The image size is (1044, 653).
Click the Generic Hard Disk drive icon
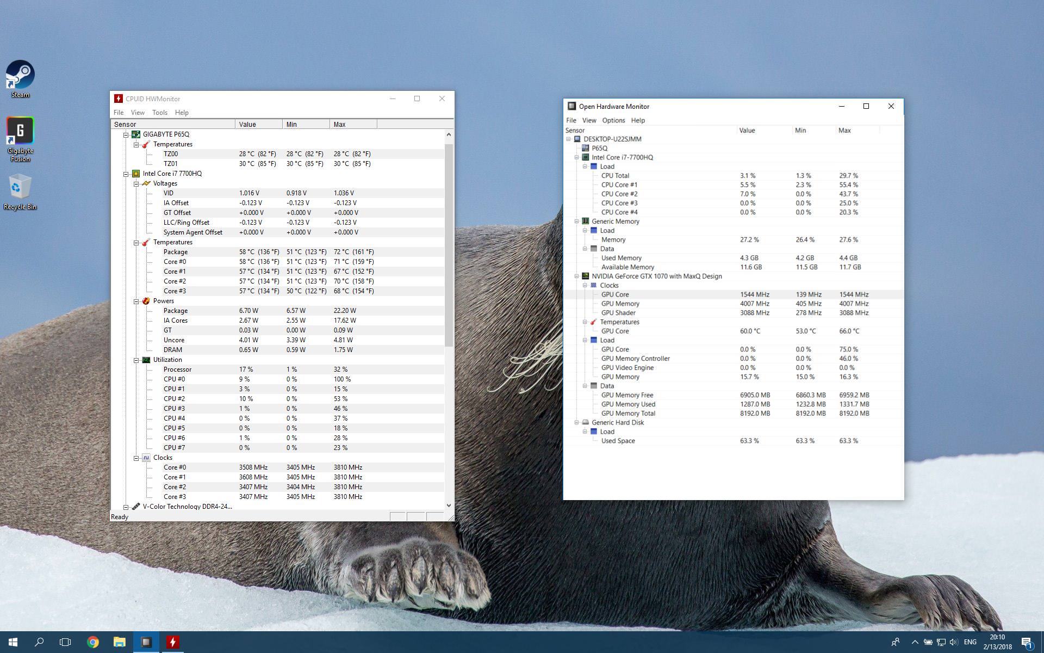tap(585, 422)
